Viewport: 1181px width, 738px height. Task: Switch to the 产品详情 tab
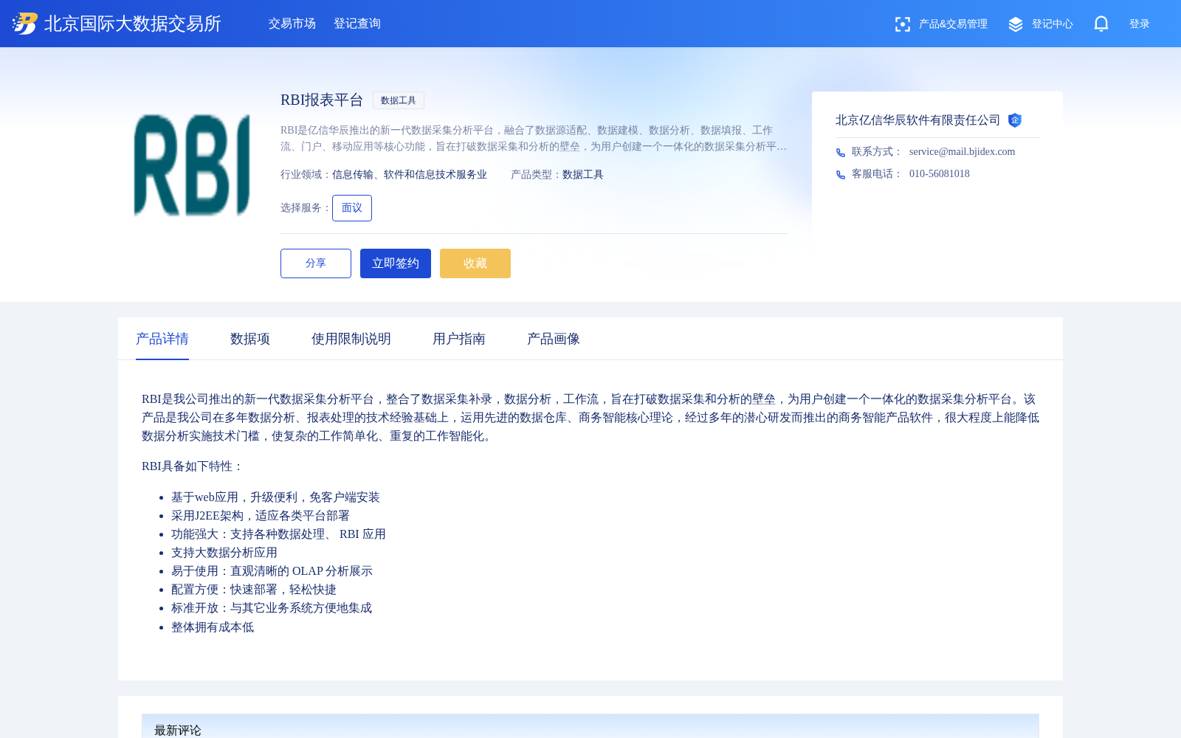point(162,339)
